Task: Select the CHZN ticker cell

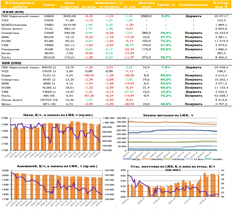Action: pos(49,20)
